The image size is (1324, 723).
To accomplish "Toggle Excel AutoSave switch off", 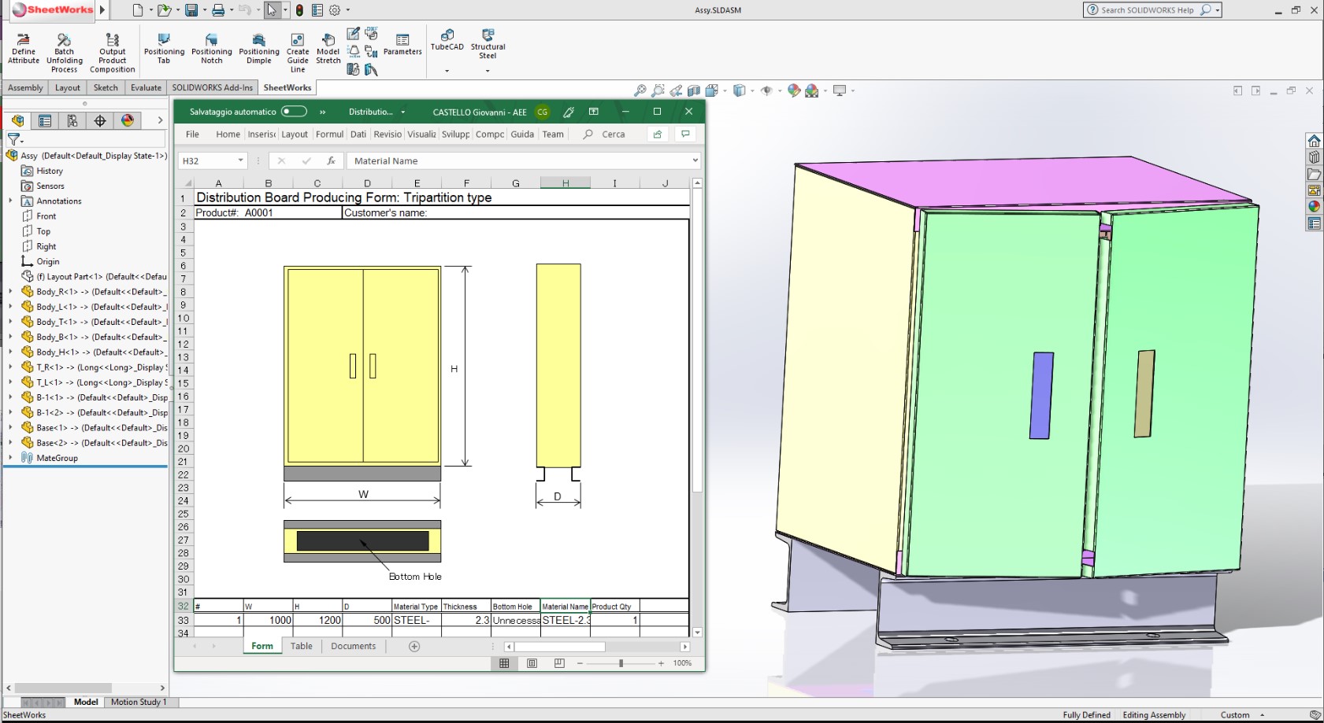I will coord(292,112).
